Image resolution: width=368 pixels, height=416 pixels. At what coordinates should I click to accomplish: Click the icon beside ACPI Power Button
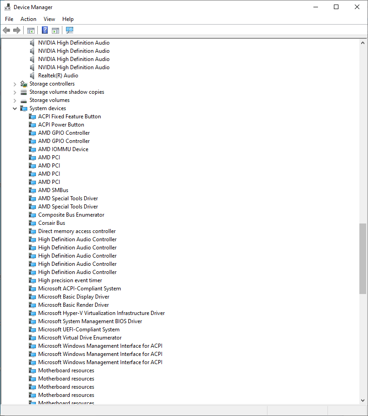(x=32, y=125)
